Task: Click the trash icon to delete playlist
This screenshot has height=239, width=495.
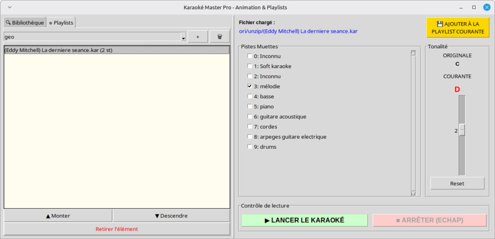Action: click(x=219, y=37)
